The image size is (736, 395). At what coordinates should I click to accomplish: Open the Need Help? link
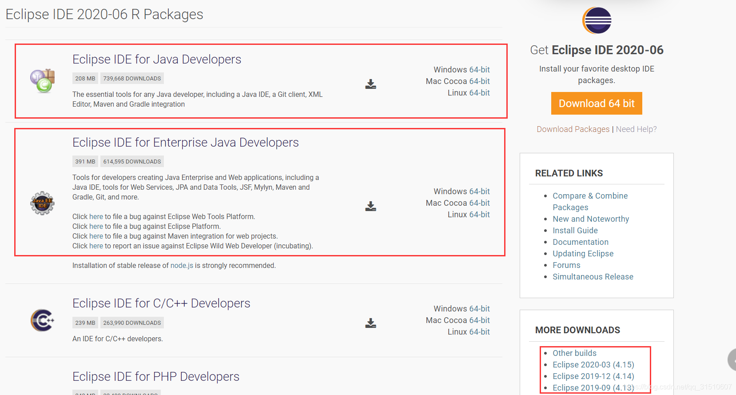coord(636,129)
